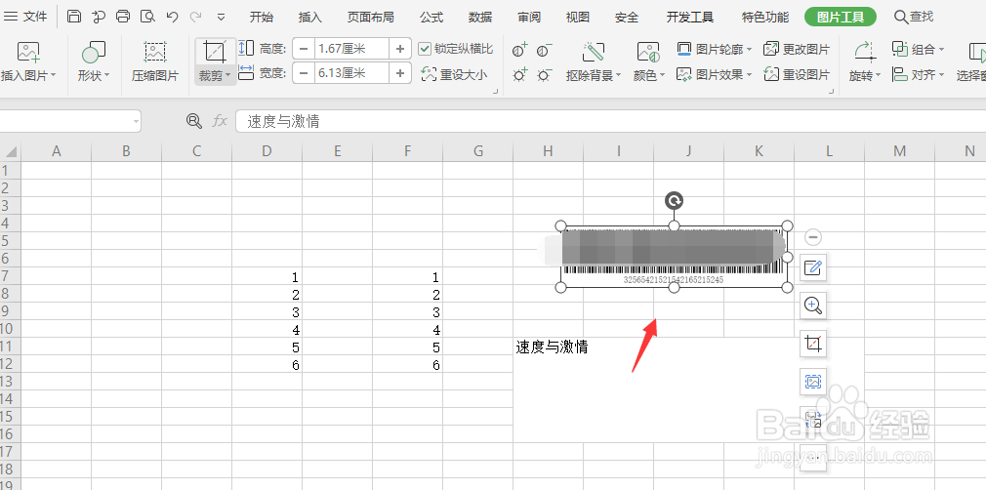Open the 审阅 tab
986x490 pixels.
tap(529, 17)
